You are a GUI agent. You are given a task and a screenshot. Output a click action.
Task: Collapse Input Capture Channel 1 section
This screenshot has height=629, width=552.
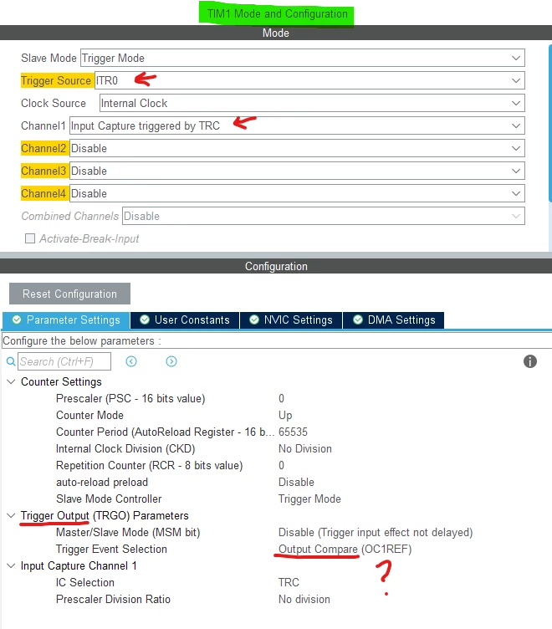(x=11, y=565)
